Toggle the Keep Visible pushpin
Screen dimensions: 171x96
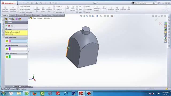pyautogui.click(x=12, y=26)
